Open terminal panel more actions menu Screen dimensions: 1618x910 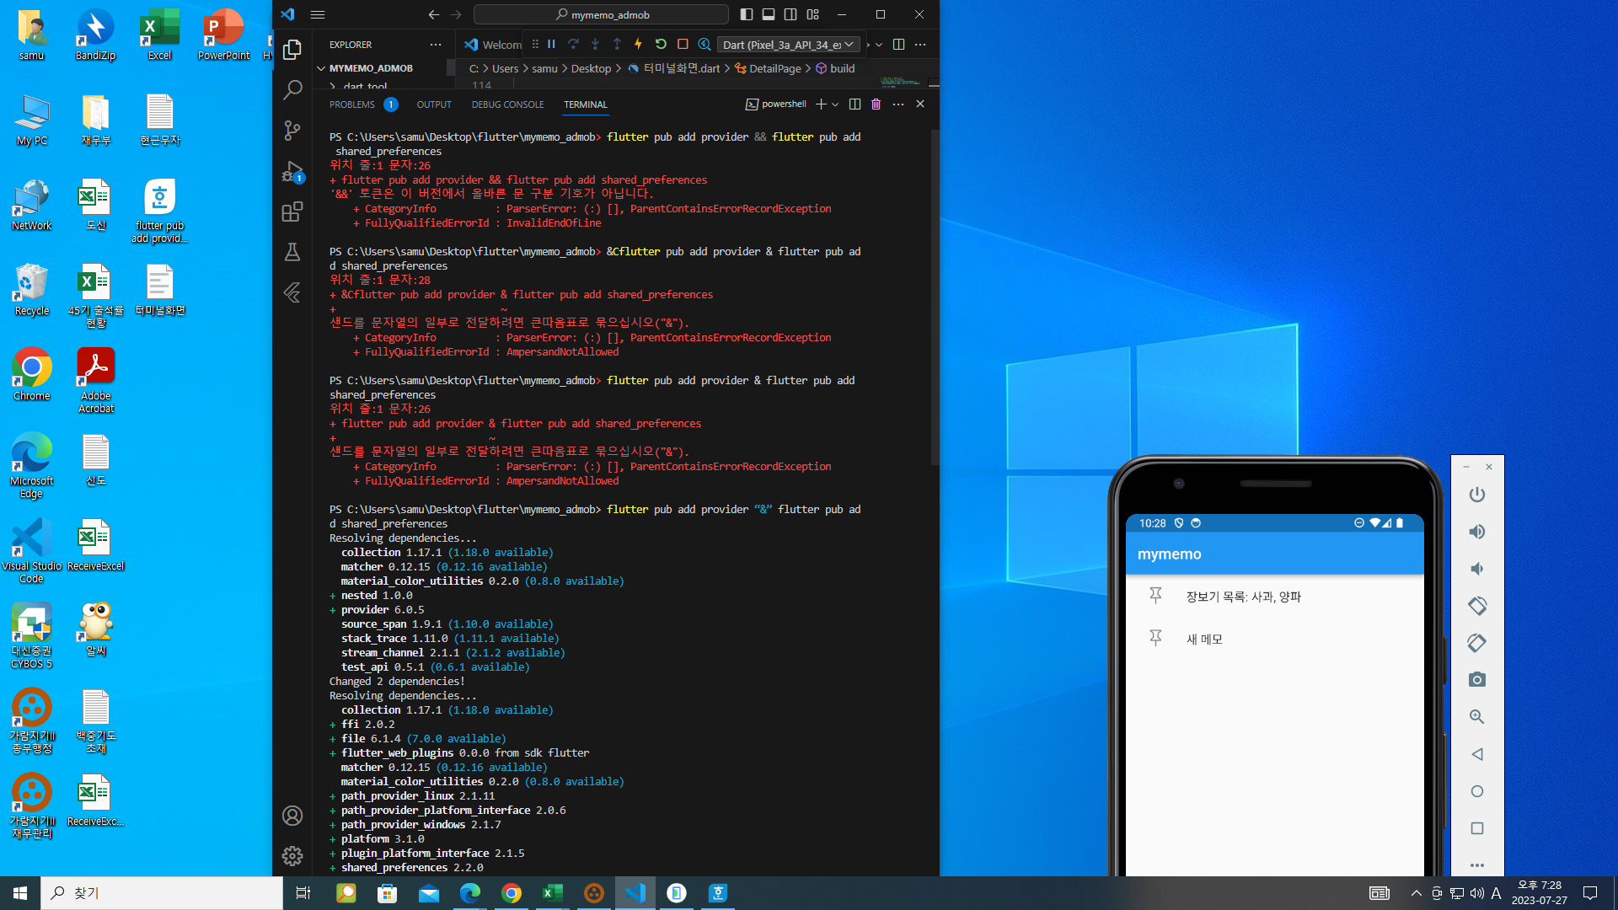(x=898, y=104)
